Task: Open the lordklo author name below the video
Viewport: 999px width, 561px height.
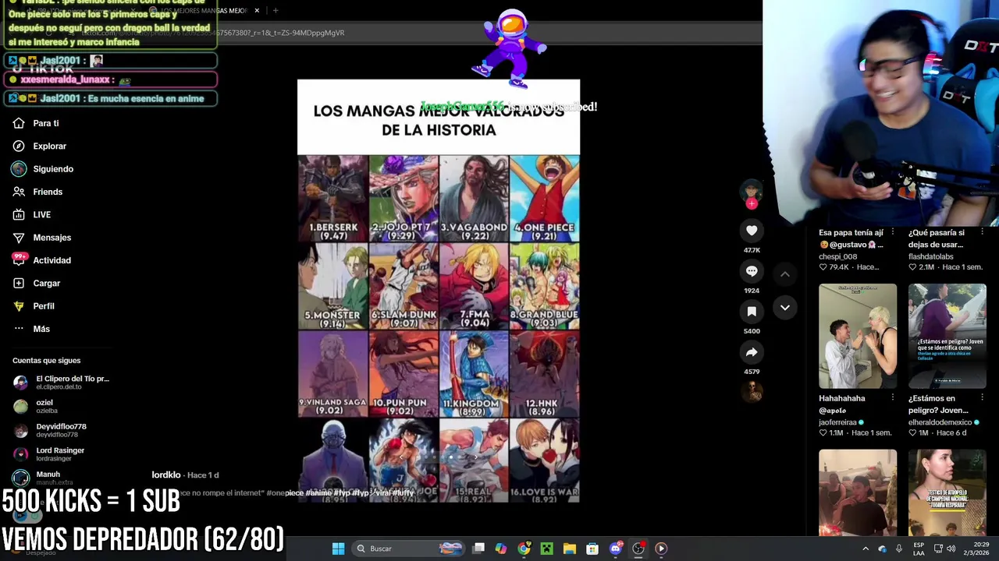Action: point(166,475)
